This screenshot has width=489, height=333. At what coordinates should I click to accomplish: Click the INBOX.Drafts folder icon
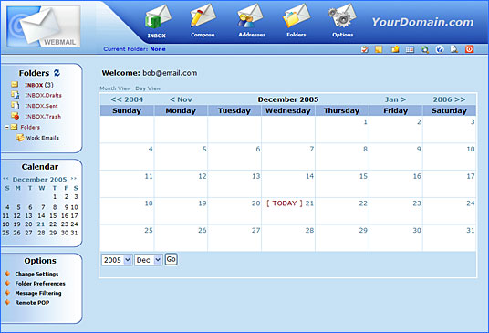15,95
